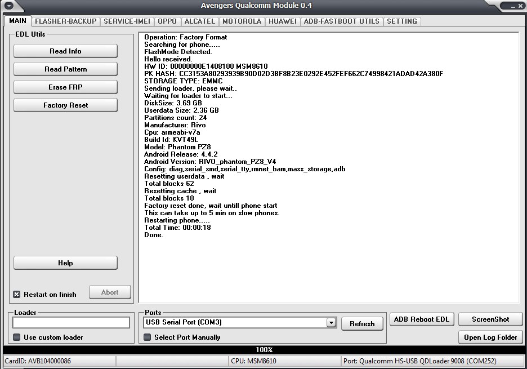
Task: Click the 'STORAGE TYPE: EMMC' log line
Action: 183,81
